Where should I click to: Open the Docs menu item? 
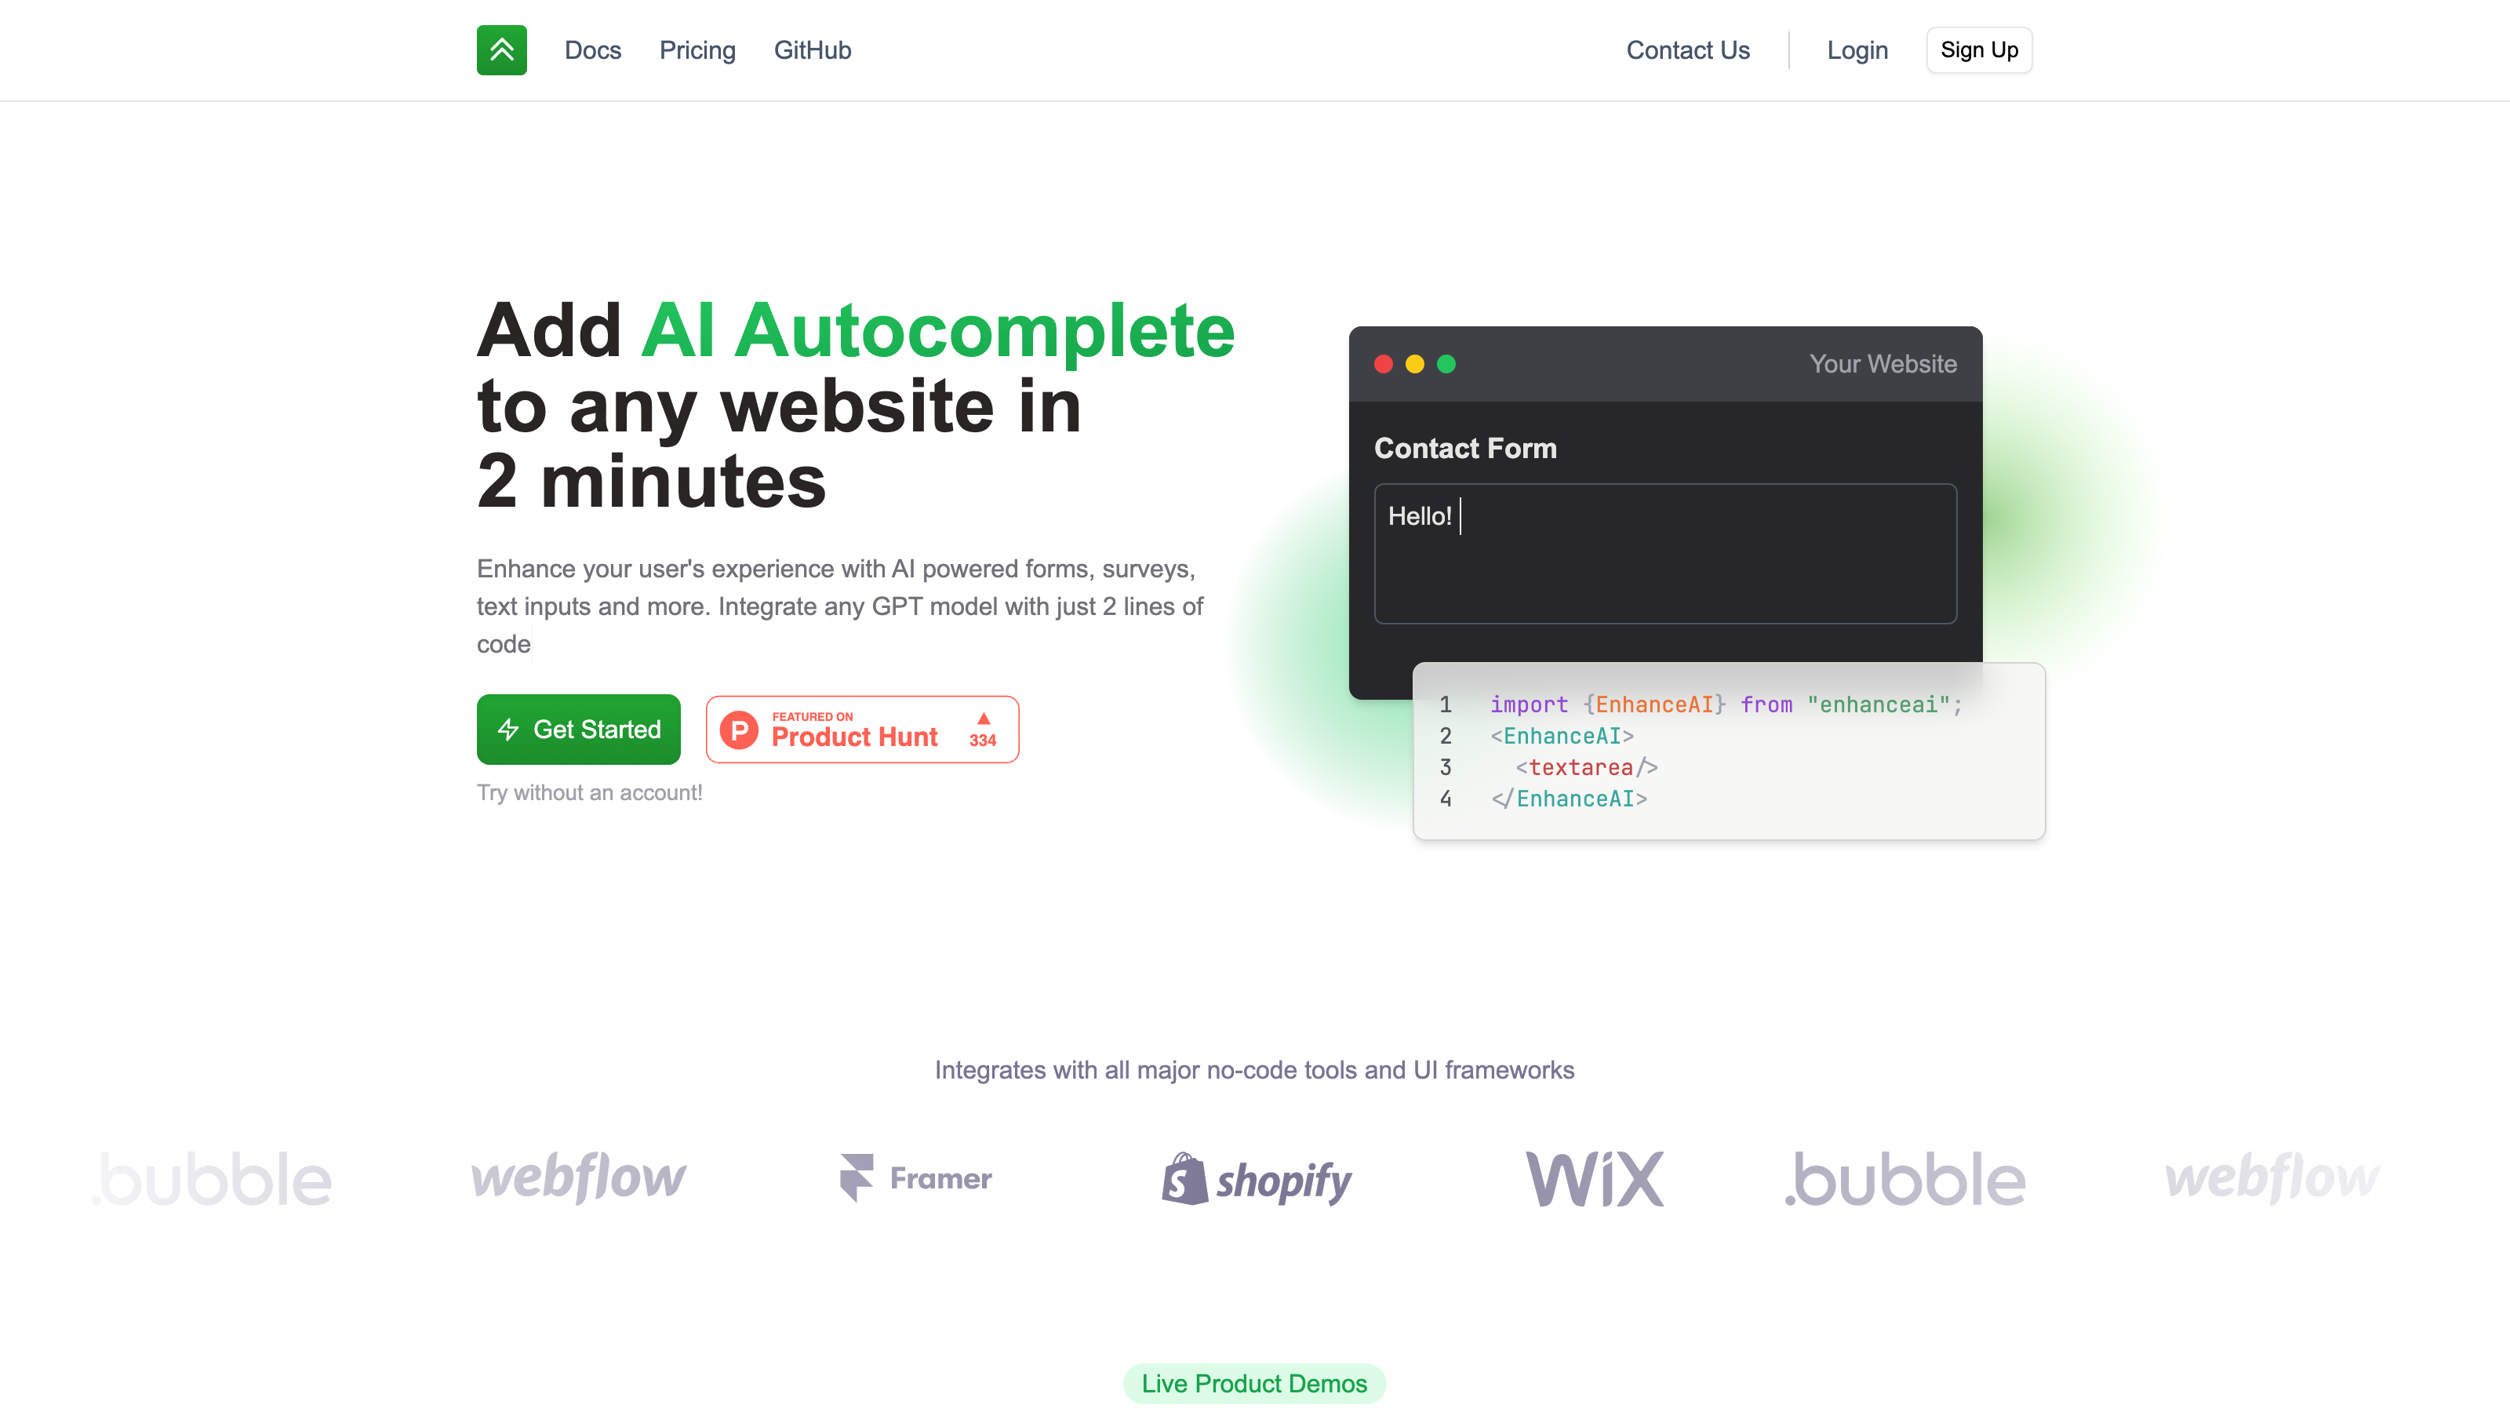593,50
